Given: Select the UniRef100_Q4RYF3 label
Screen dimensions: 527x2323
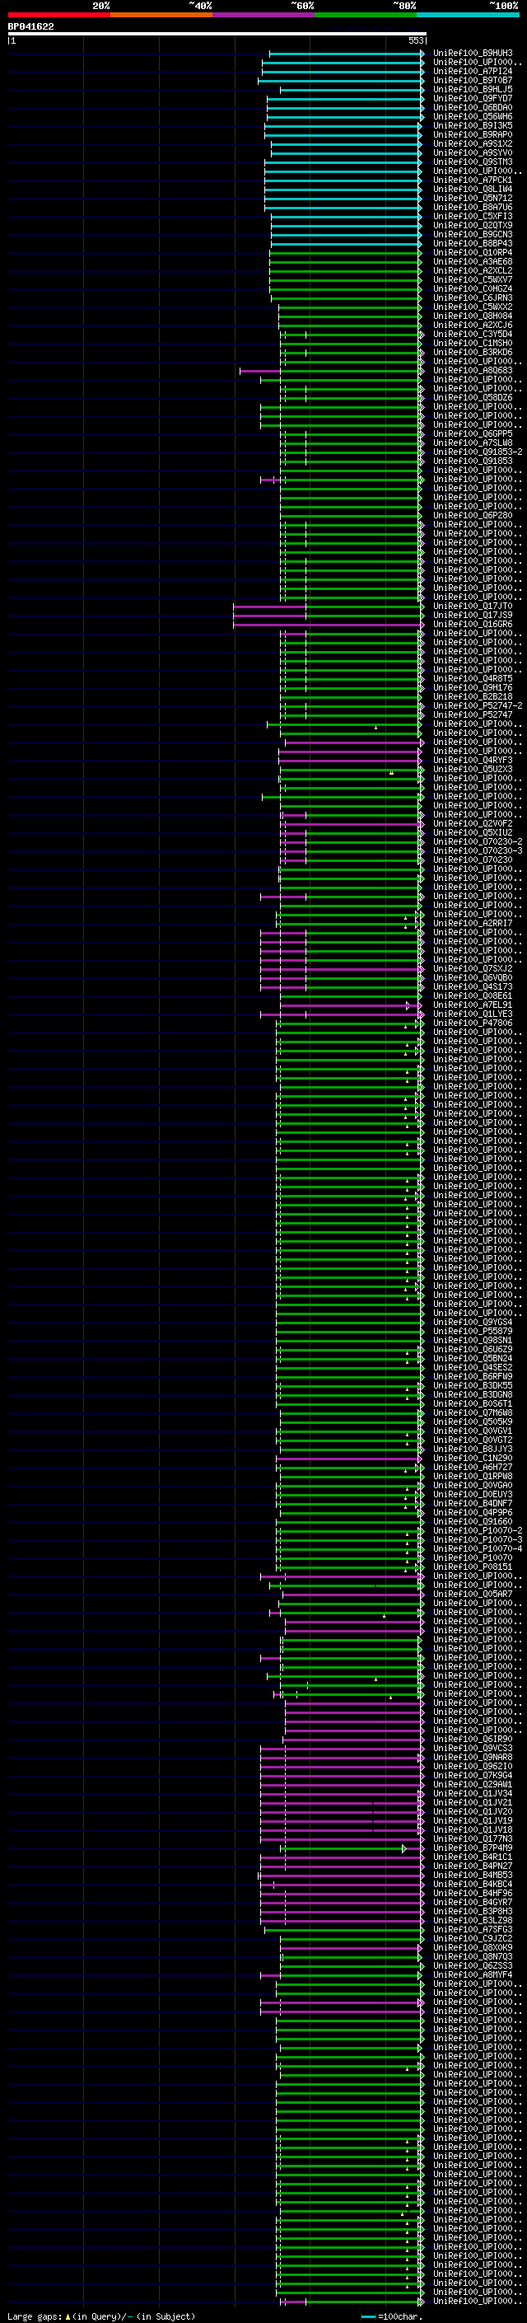Looking at the screenshot, I should pos(473,761).
